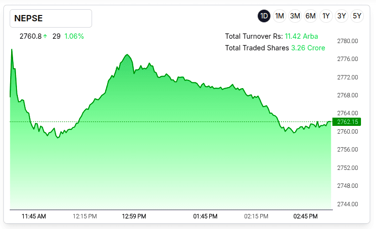The image size is (376, 229).
Task: Select the 1D time range
Action: click(x=264, y=16)
